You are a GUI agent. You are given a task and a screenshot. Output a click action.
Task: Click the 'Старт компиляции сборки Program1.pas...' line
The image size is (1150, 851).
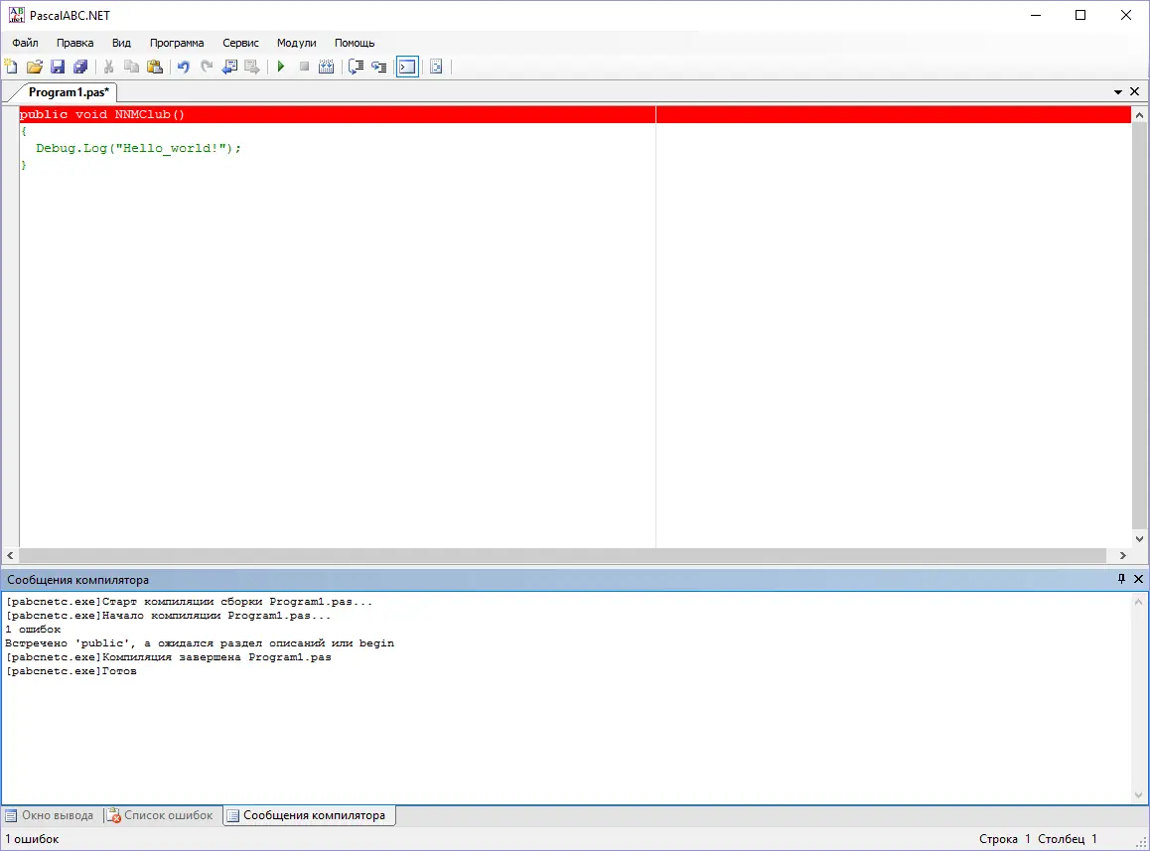[x=190, y=602]
